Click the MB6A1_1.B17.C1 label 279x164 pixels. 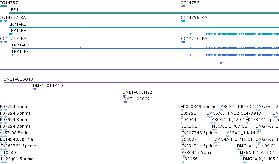point(238,107)
